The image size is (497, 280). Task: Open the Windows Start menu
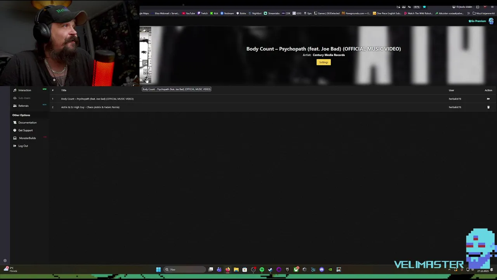point(158,269)
